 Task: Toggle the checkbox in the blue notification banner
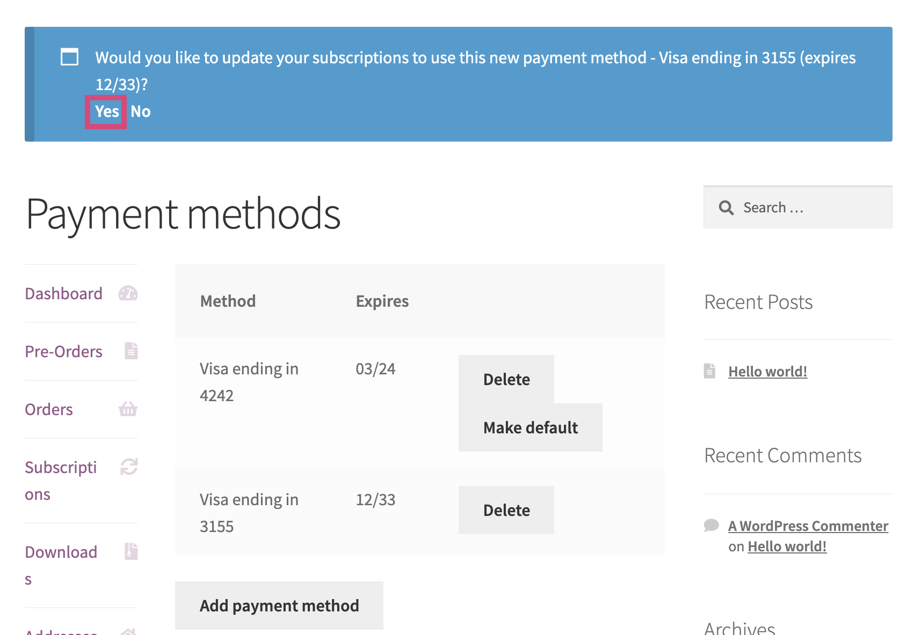[69, 57]
